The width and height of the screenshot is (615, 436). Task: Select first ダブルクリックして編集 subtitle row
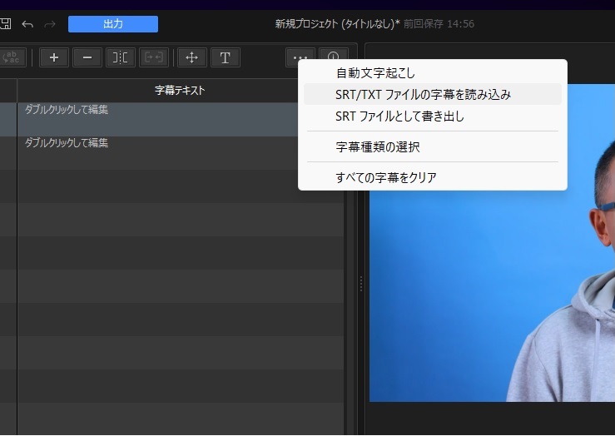pos(157,120)
